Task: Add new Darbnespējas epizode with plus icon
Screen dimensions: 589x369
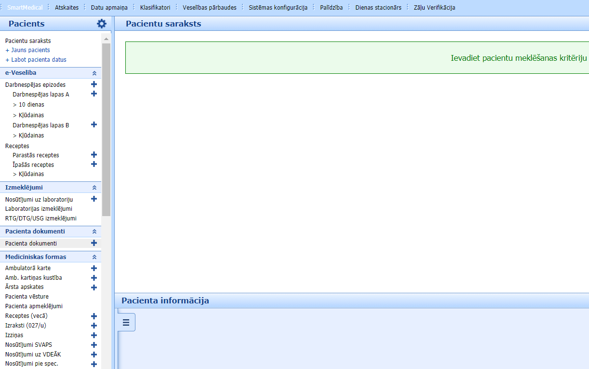Action: coord(94,84)
